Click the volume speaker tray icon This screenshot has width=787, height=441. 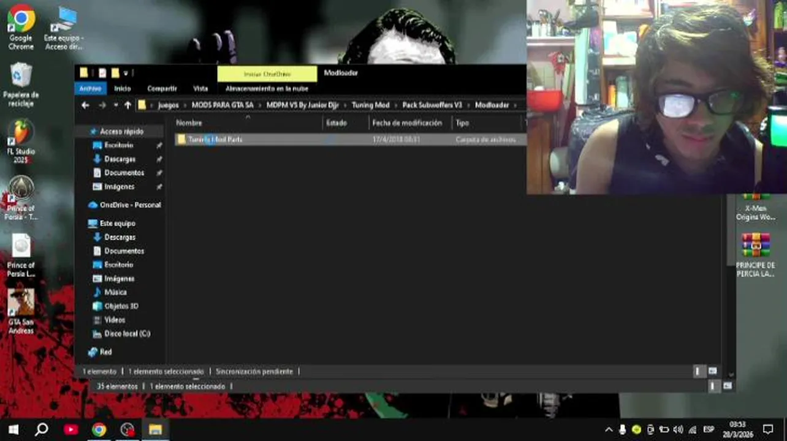point(678,429)
